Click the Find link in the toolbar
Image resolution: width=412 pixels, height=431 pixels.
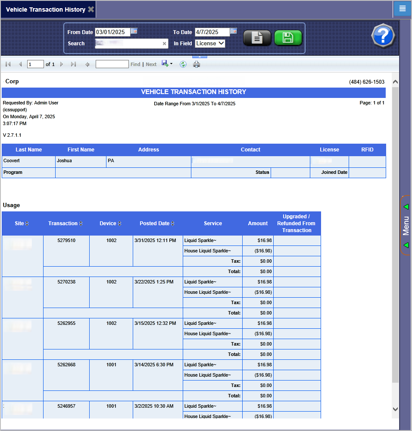[135, 64]
